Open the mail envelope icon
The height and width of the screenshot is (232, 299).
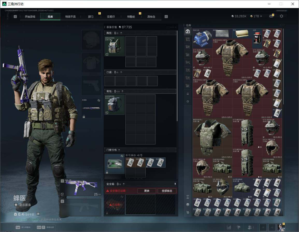pyautogui.click(x=271, y=16)
